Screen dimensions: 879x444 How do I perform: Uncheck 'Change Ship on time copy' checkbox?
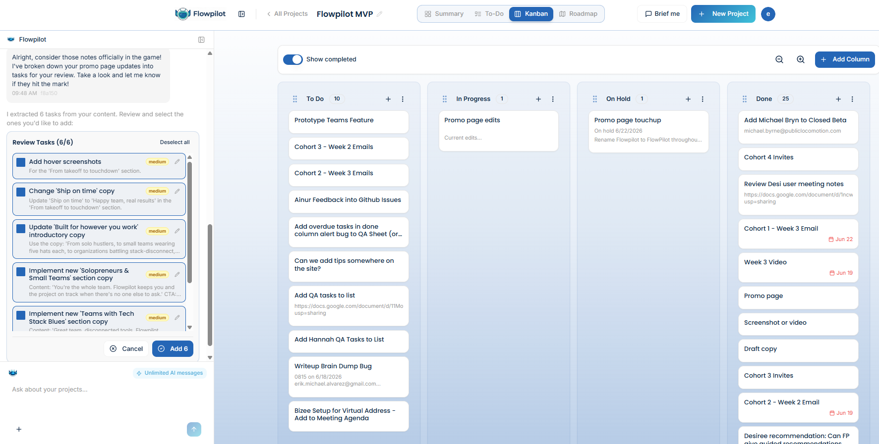tap(21, 191)
